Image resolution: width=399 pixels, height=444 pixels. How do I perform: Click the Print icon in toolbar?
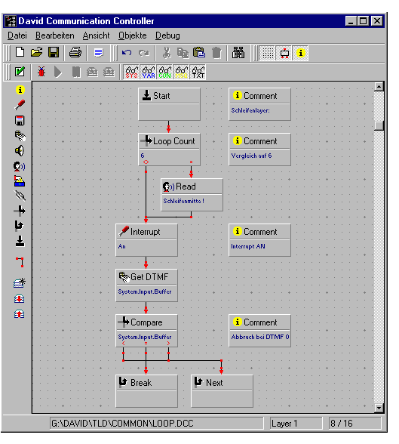coord(75,53)
